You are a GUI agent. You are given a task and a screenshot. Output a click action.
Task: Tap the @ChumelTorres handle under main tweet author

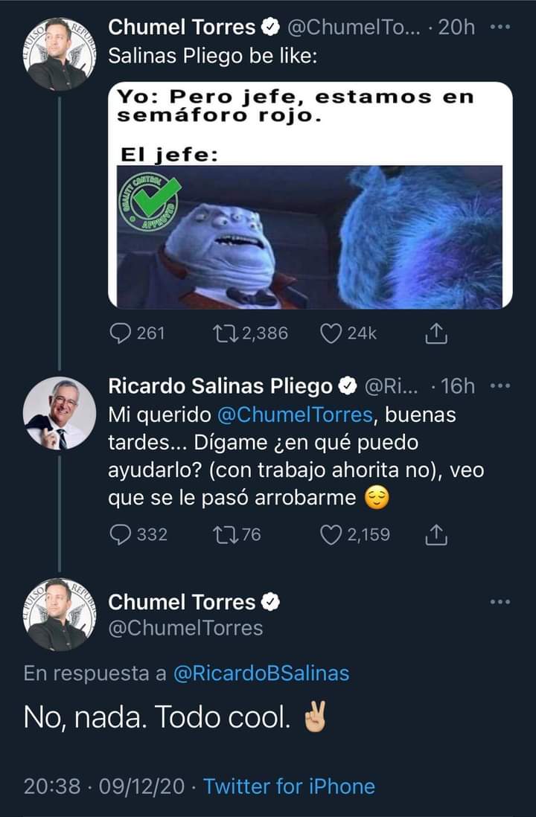186,628
